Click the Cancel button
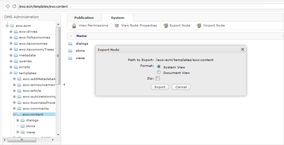Viewport: 284px width, 145px height. pyautogui.click(x=181, y=87)
